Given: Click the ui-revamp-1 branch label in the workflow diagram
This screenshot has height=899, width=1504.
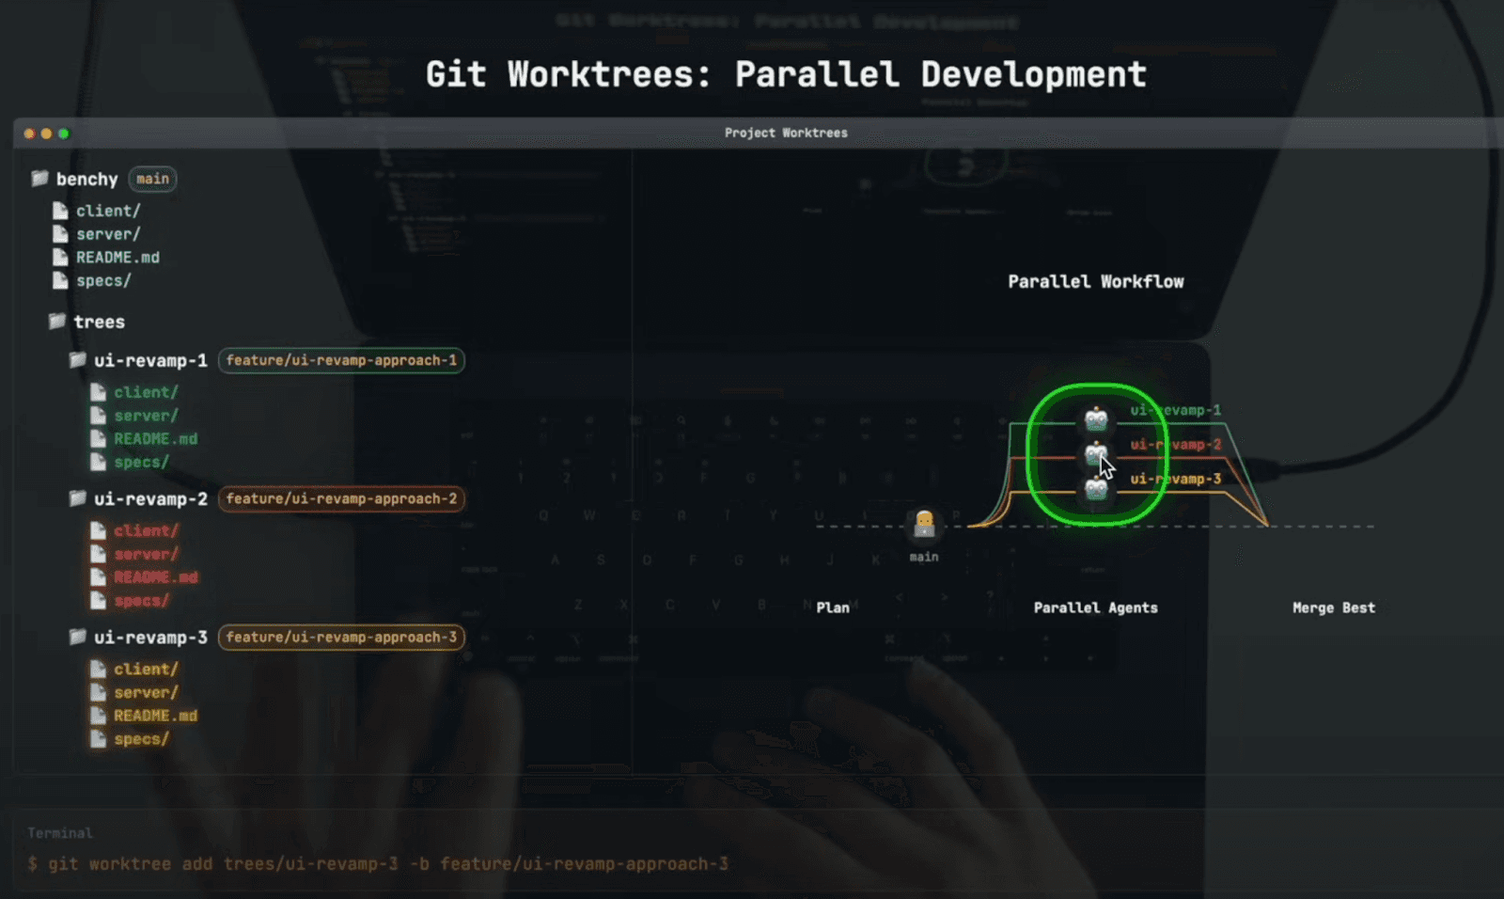Looking at the screenshot, I should coord(1176,410).
